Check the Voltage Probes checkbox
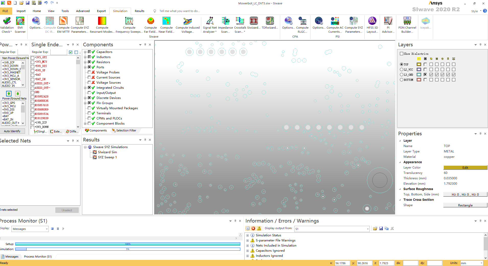 click(89, 72)
